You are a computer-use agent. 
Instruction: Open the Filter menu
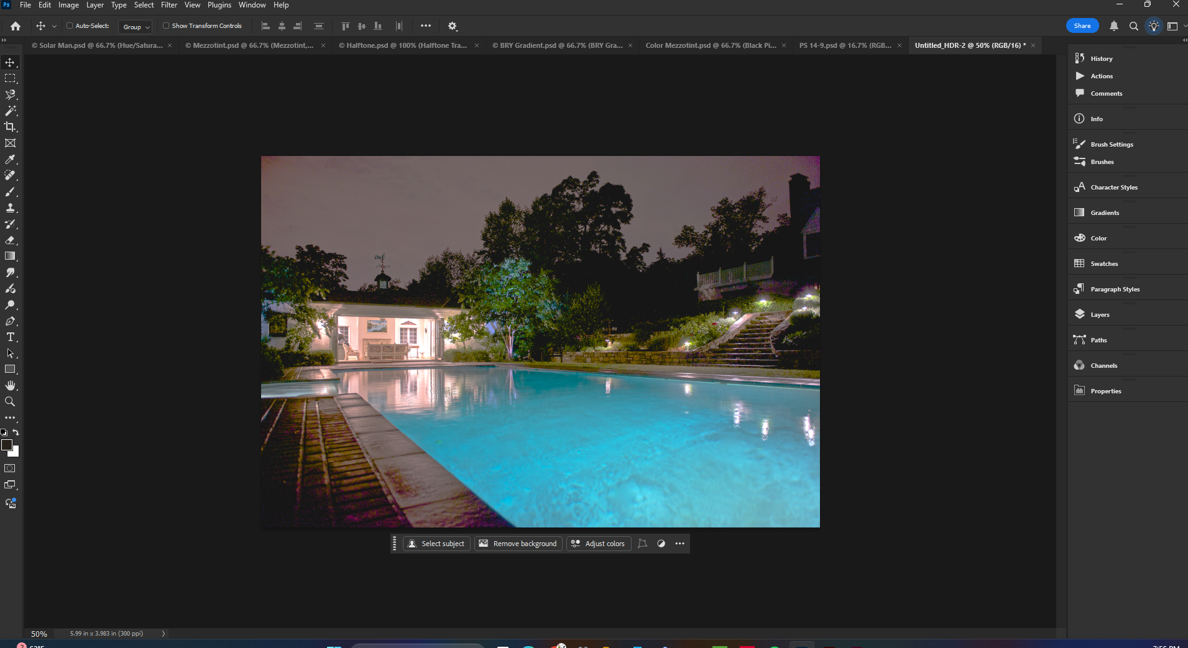tap(168, 5)
